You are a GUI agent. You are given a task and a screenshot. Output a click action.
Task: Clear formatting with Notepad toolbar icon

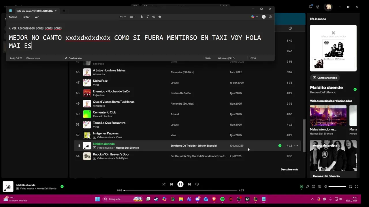click(160, 17)
